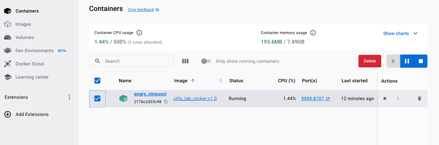Image resolution: width=439 pixels, height=145 pixels.
Task: Open port 8888:8787 in browser
Action: point(313,98)
